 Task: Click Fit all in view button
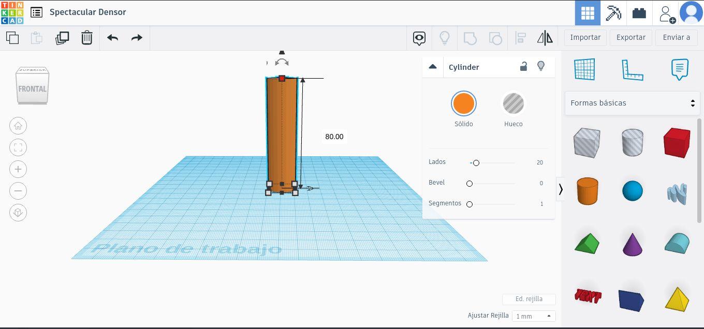pos(18,147)
